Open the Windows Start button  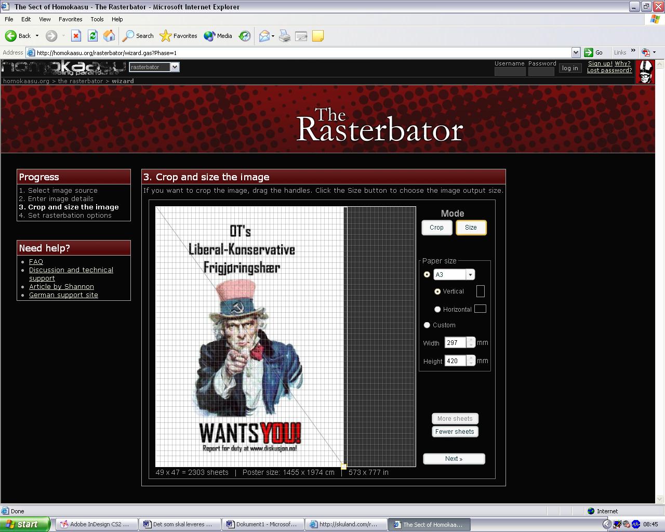(x=25, y=524)
